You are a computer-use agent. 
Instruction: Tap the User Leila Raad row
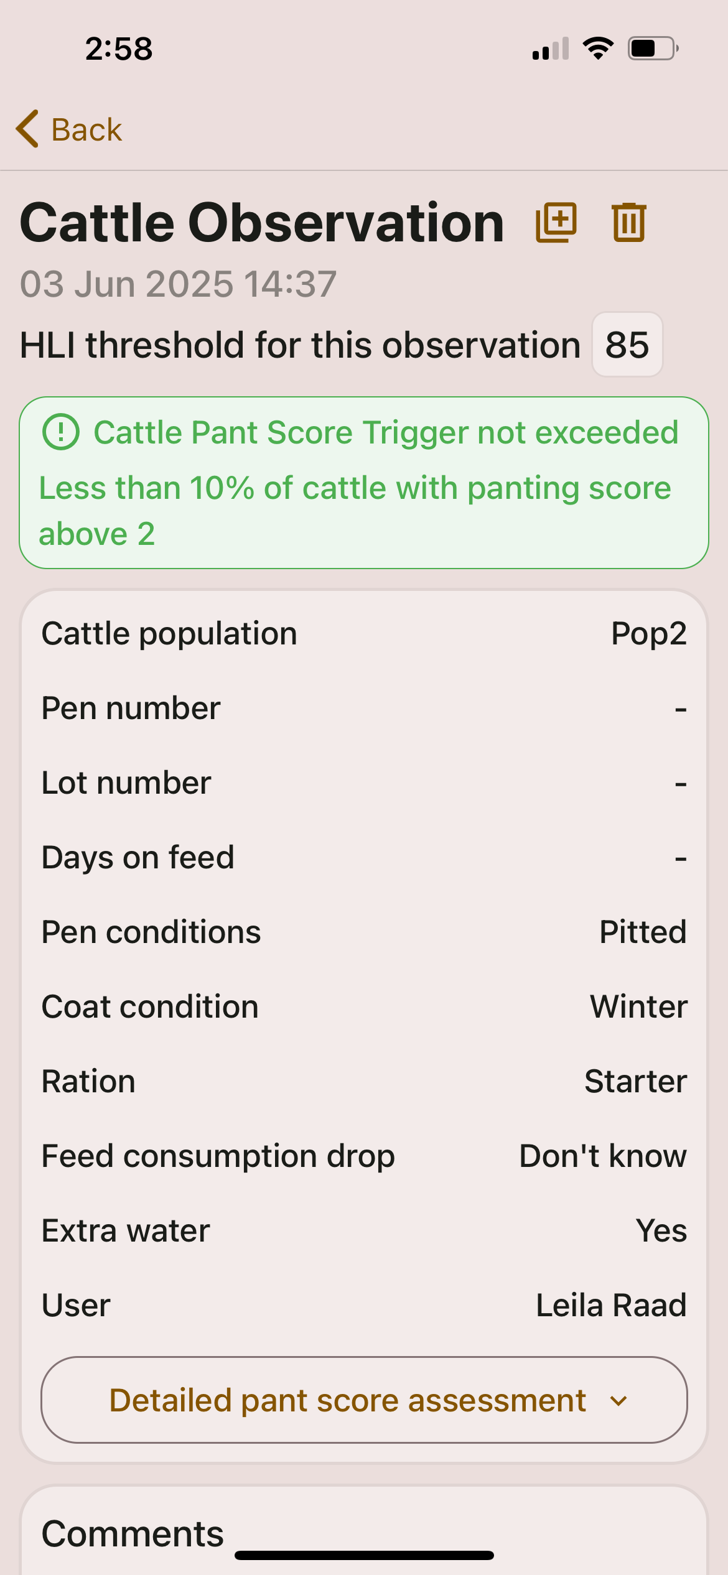364,1305
